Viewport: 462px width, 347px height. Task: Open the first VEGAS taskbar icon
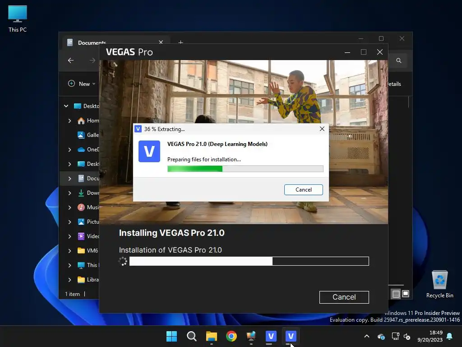[271, 336]
